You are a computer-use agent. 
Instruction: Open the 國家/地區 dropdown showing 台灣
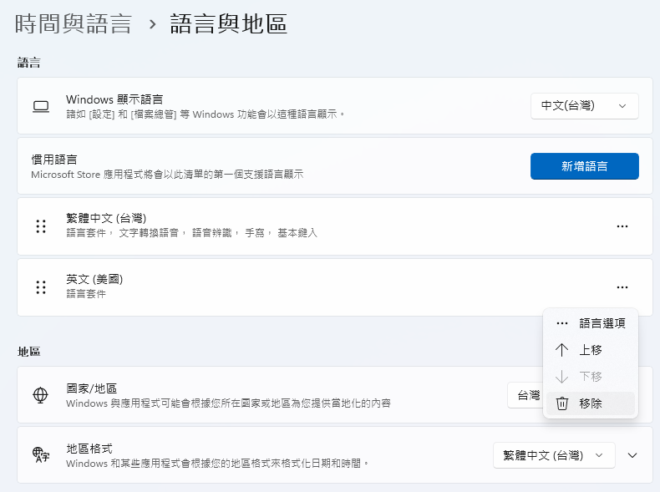click(x=525, y=395)
